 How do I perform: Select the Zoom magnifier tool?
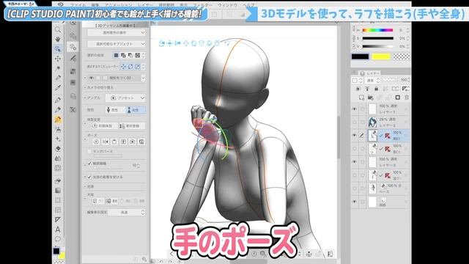(58, 29)
